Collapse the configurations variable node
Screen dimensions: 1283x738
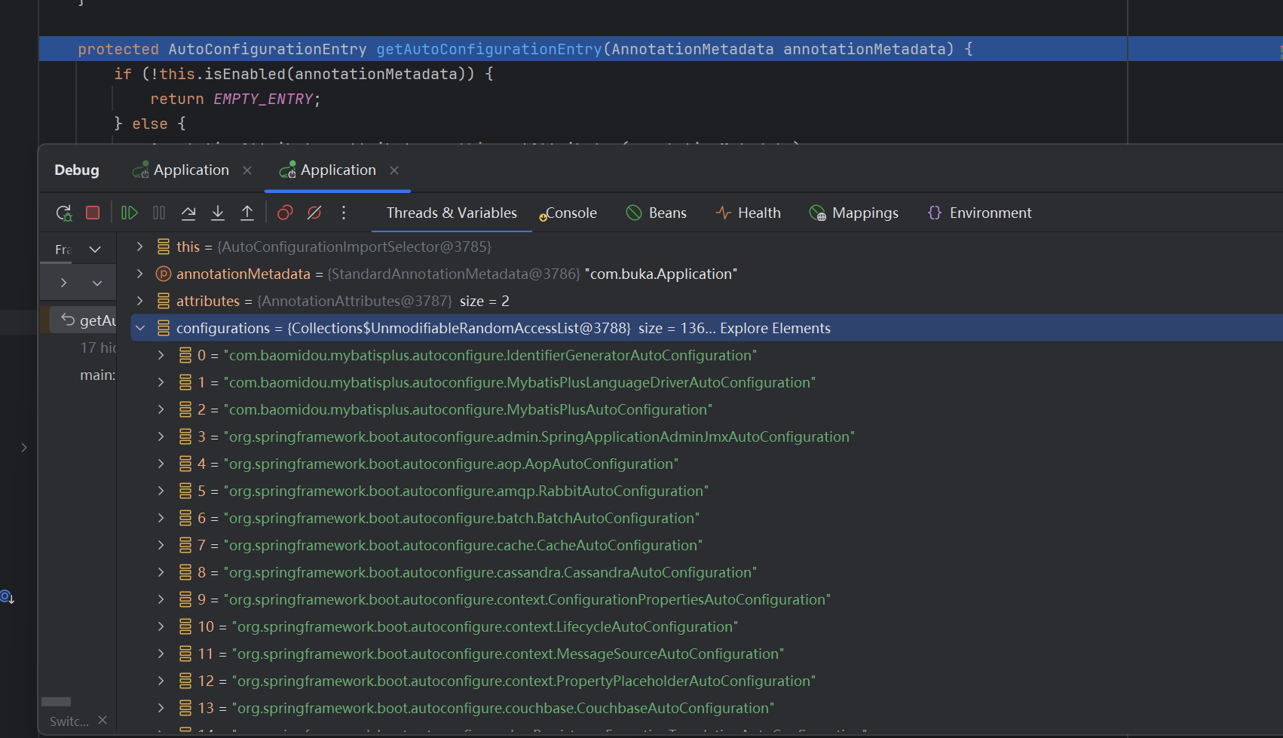pyautogui.click(x=140, y=327)
